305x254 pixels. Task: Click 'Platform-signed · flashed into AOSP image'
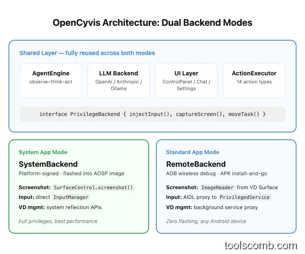click(72, 174)
